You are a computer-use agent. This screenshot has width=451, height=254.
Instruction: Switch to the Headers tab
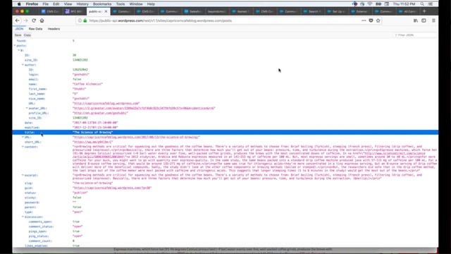click(54, 29)
